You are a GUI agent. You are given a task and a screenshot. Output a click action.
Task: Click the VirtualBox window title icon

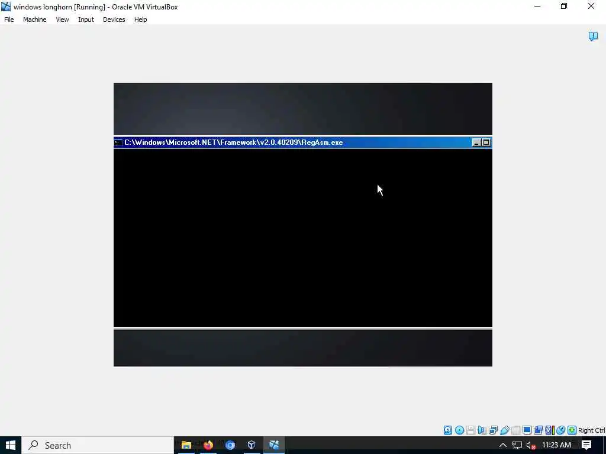click(x=6, y=7)
